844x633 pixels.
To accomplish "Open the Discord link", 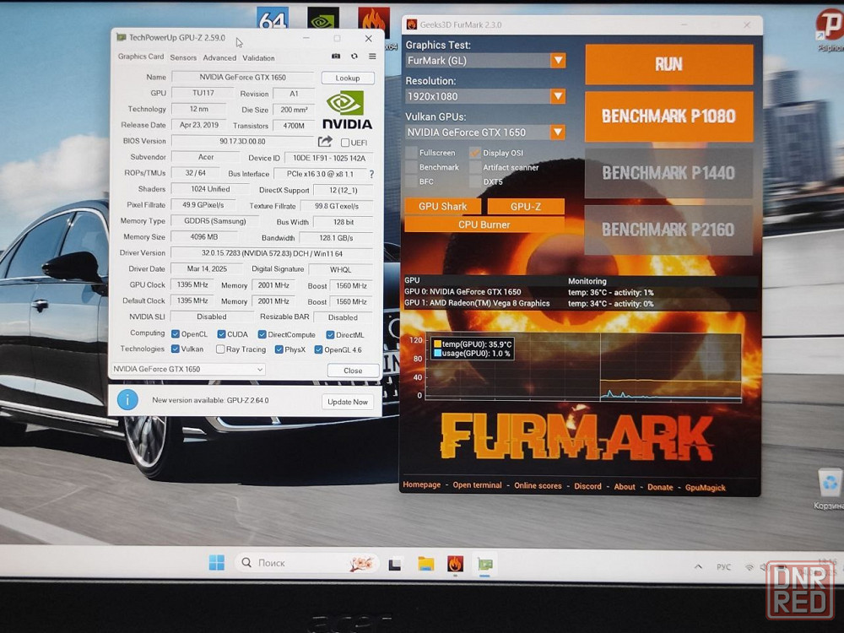I will coord(587,486).
